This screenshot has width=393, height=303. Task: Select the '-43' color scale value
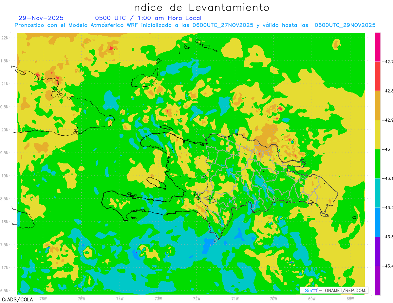coord(386,149)
